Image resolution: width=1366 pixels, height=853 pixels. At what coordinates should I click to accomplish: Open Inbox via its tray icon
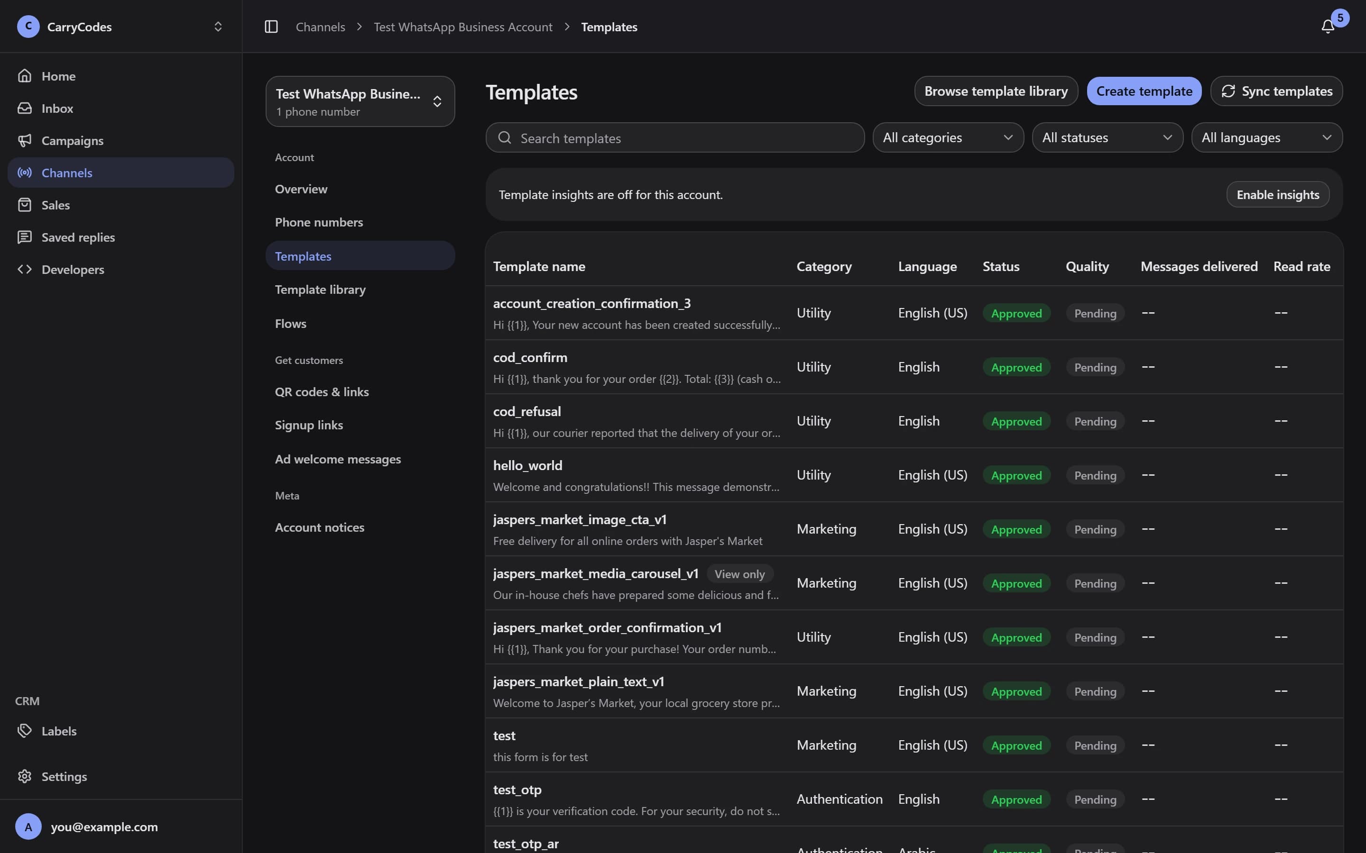pyautogui.click(x=24, y=108)
